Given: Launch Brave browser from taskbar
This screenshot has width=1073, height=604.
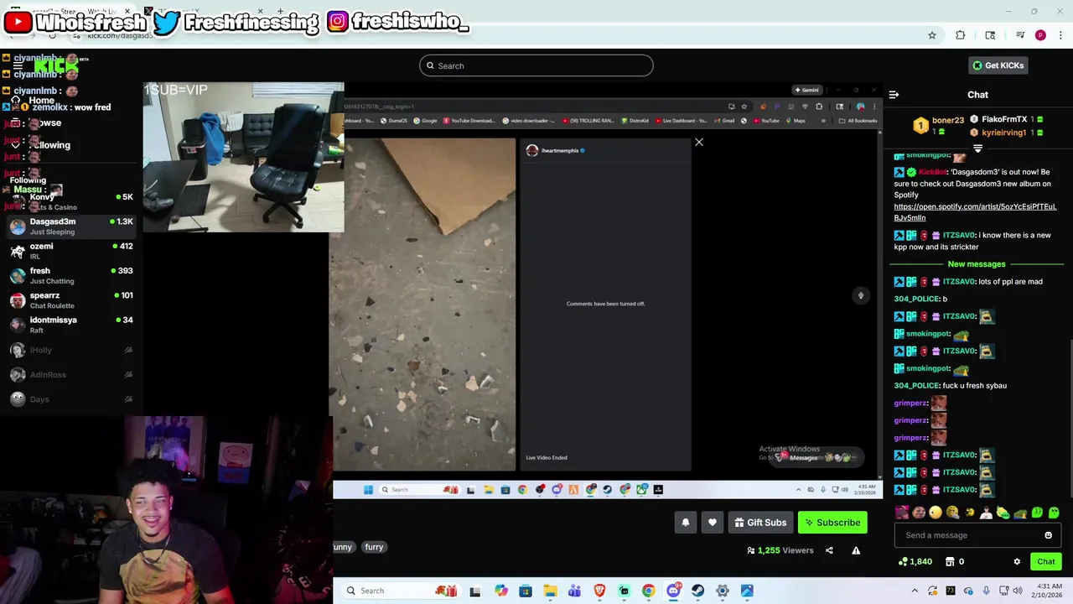Looking at the screenshot, I should [599, 591].
